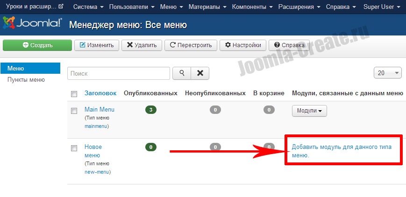
Task: Click green Создать button
Action: pyautogui.click(x=37, y=45)
